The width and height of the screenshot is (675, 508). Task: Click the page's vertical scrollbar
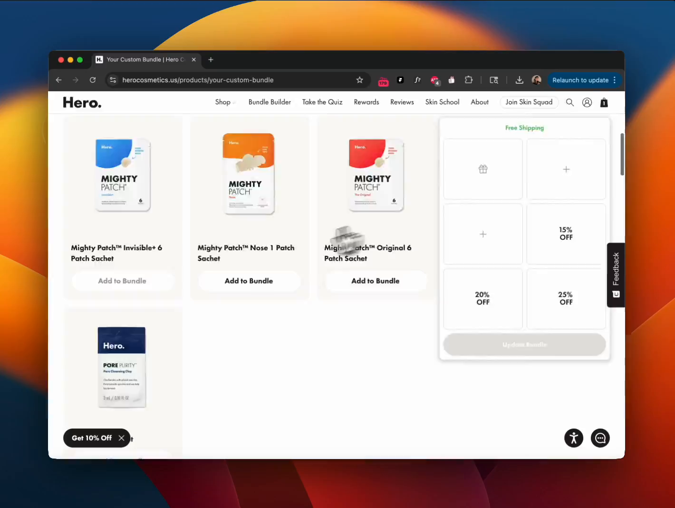(x=622, y=155)
